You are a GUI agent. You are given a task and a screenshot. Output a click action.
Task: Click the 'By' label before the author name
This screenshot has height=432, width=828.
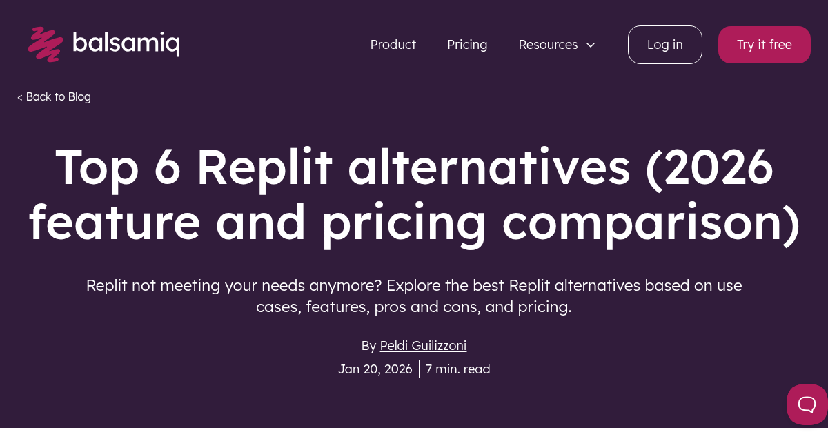[x=368, y=346]
